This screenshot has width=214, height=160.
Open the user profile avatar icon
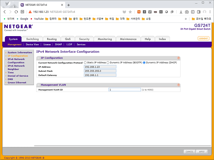tap(205, 12)
